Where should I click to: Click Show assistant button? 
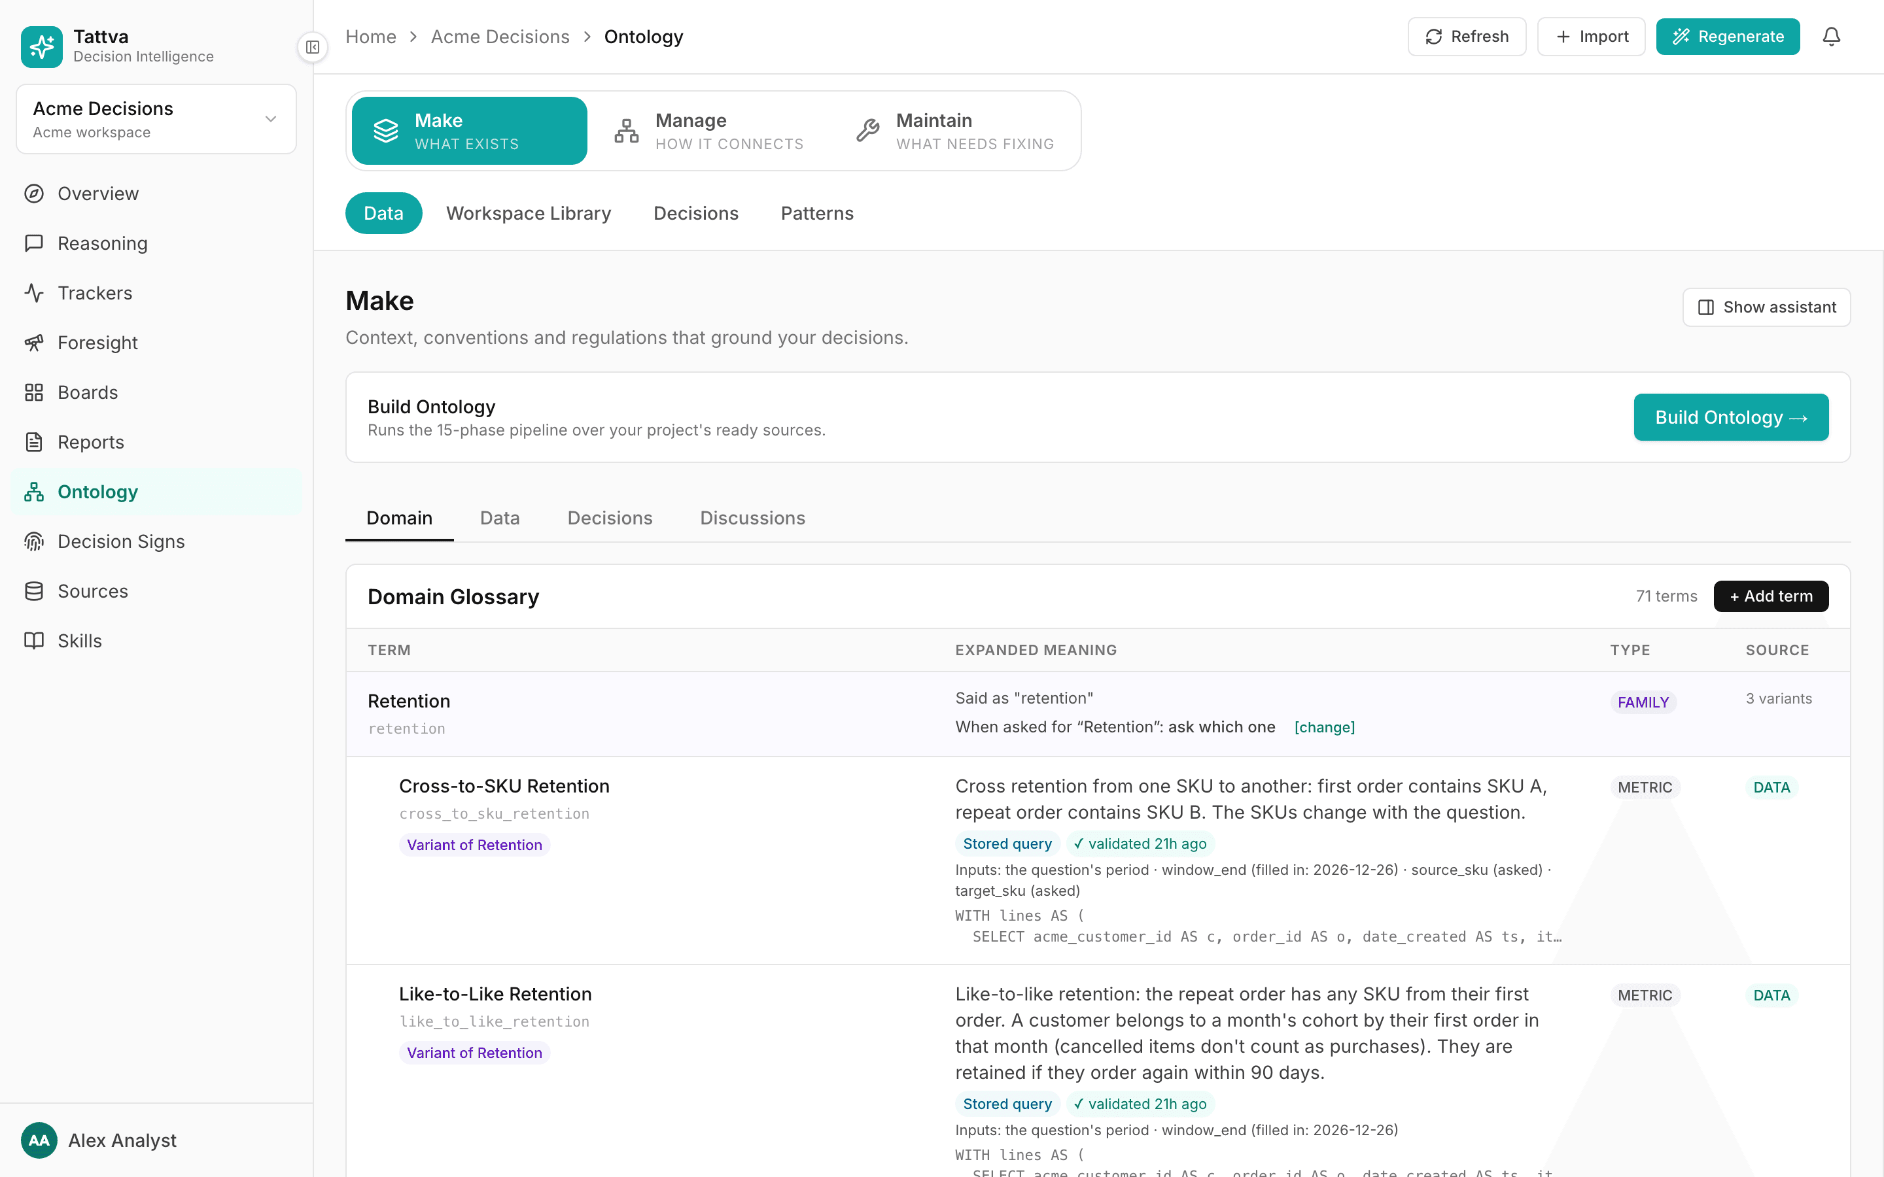coord(1766,307)
